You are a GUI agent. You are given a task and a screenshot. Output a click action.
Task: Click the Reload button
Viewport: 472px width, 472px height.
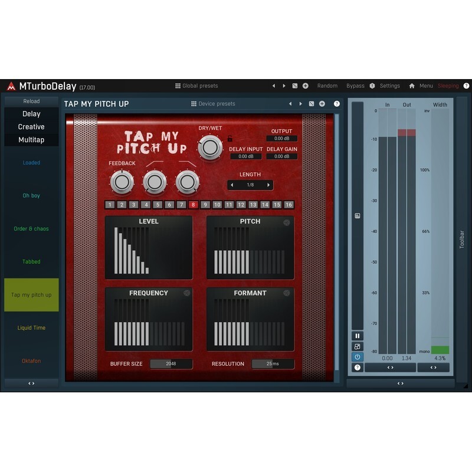coord(31,101)
